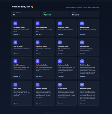Open tool link for Student Marks Entry
Screen dimensions: 112x114
tap(39, 77)
